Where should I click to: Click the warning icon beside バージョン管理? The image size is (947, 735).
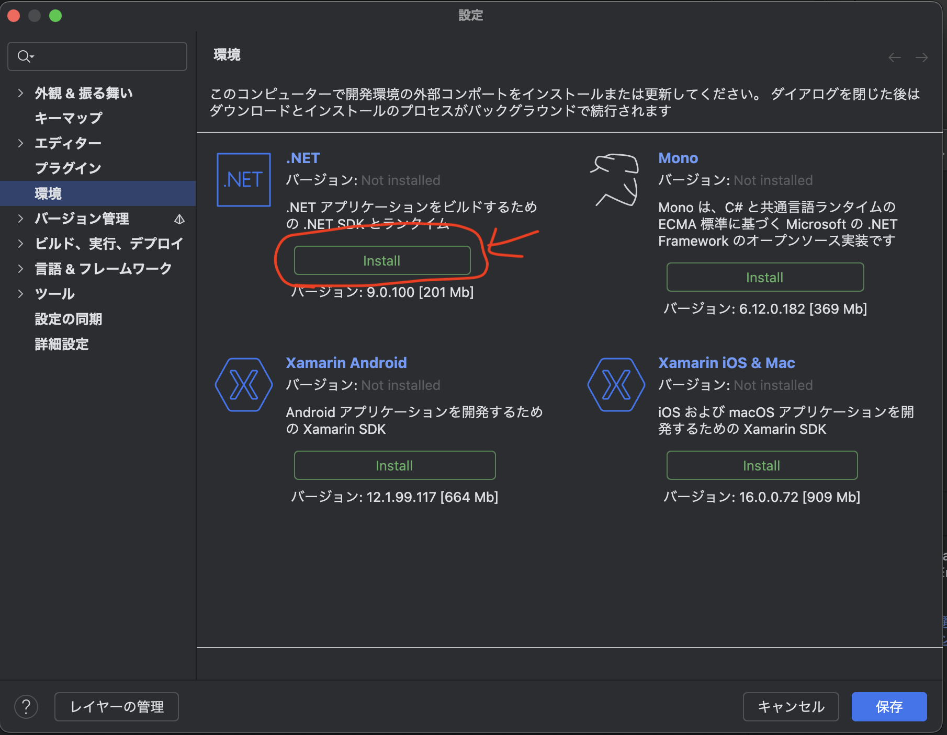[x=179, y=220]
